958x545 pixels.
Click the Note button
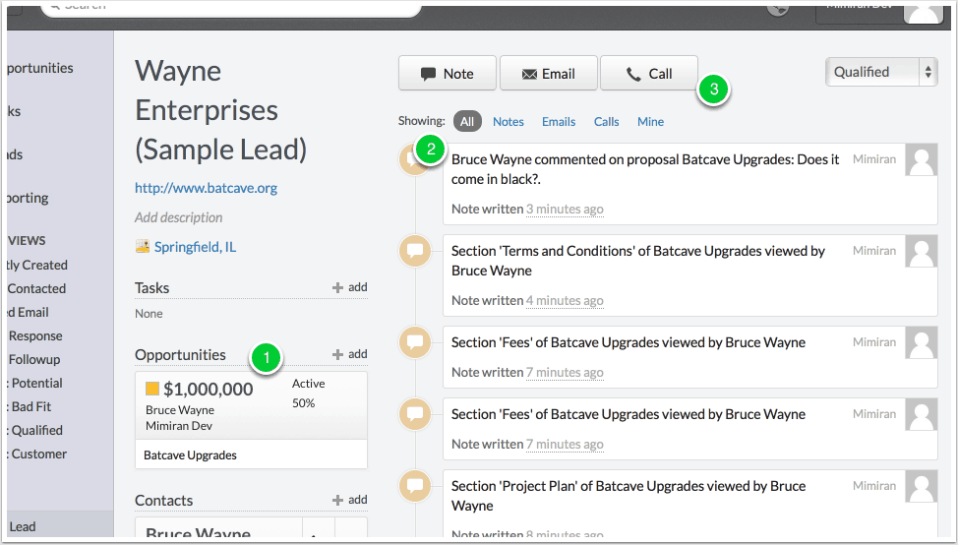(x=448, y=74)
